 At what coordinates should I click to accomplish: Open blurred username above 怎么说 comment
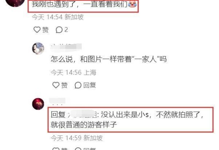(x=66, y=47)
